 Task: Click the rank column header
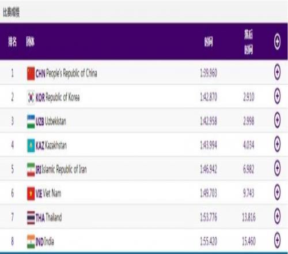click(12, 42)
